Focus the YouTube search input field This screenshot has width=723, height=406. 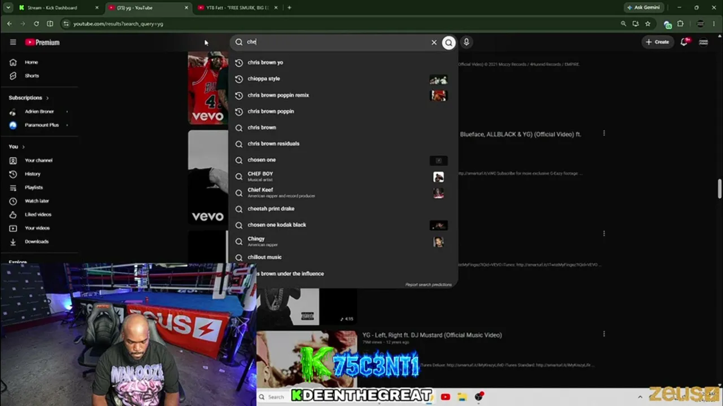[336, 42]
